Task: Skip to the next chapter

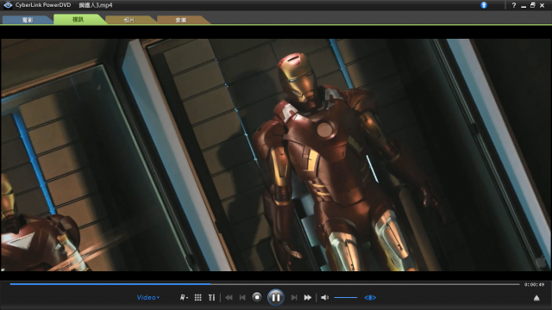Action: [294, 298]
